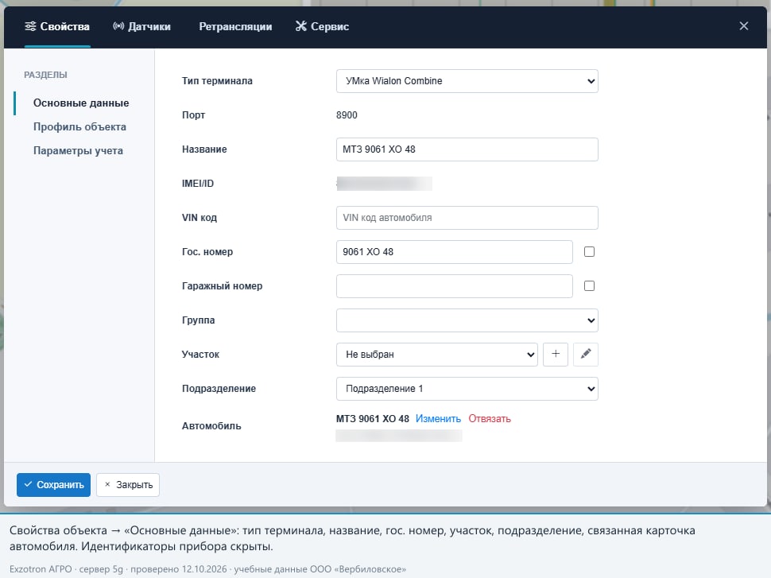Open the Сервис tab
The image size is (771, 578).
click(322, 26)
